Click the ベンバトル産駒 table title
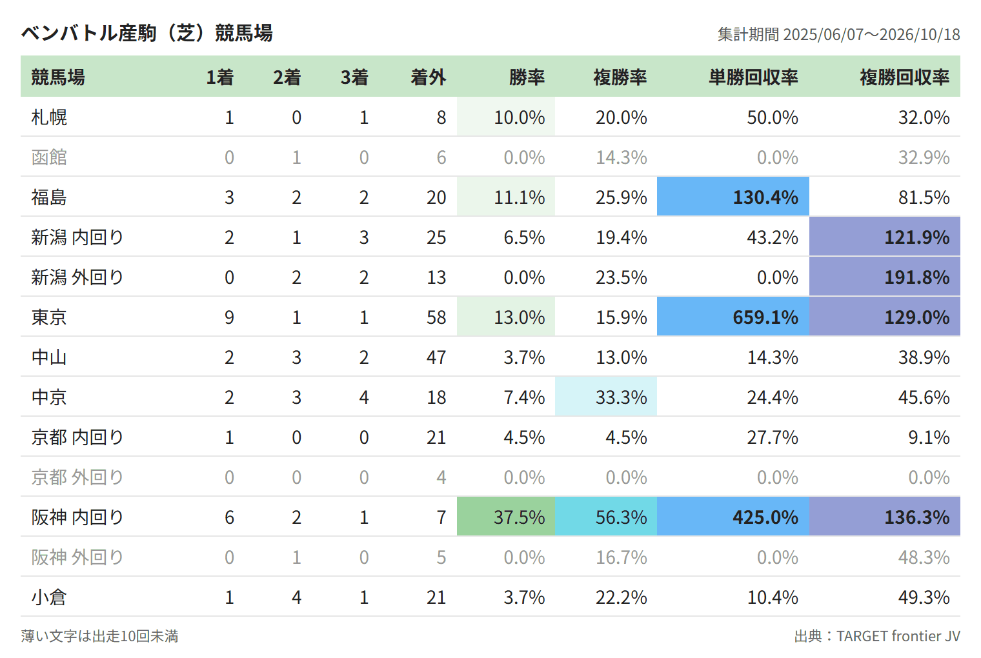This screenshot has width=981, height=658. [147, 33]
